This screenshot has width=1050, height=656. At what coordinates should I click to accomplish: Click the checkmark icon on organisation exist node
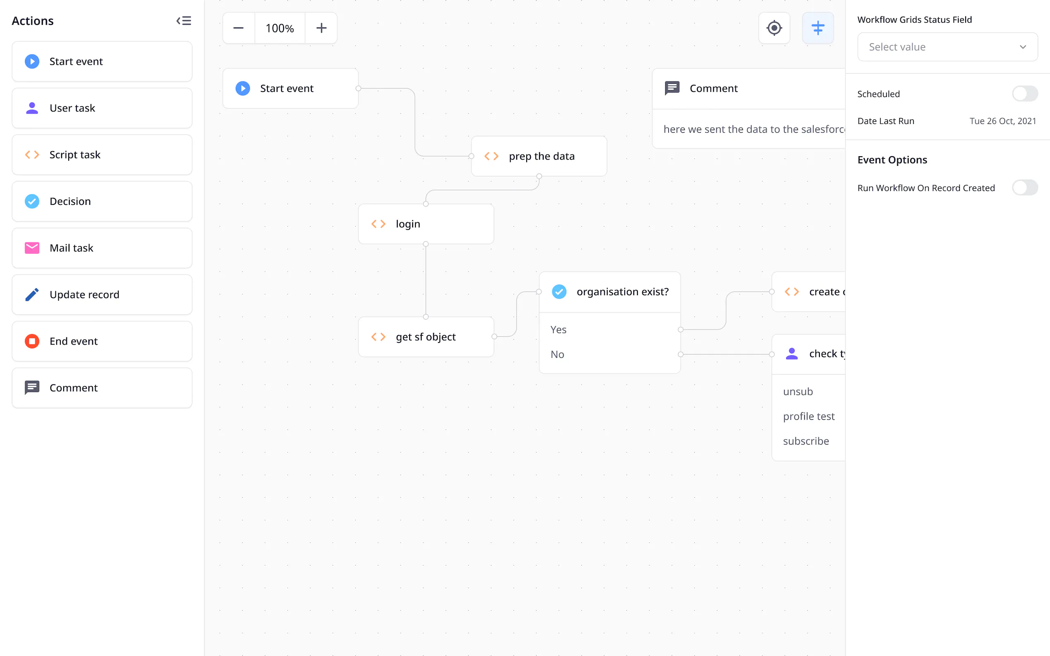(x=559, y=292)
